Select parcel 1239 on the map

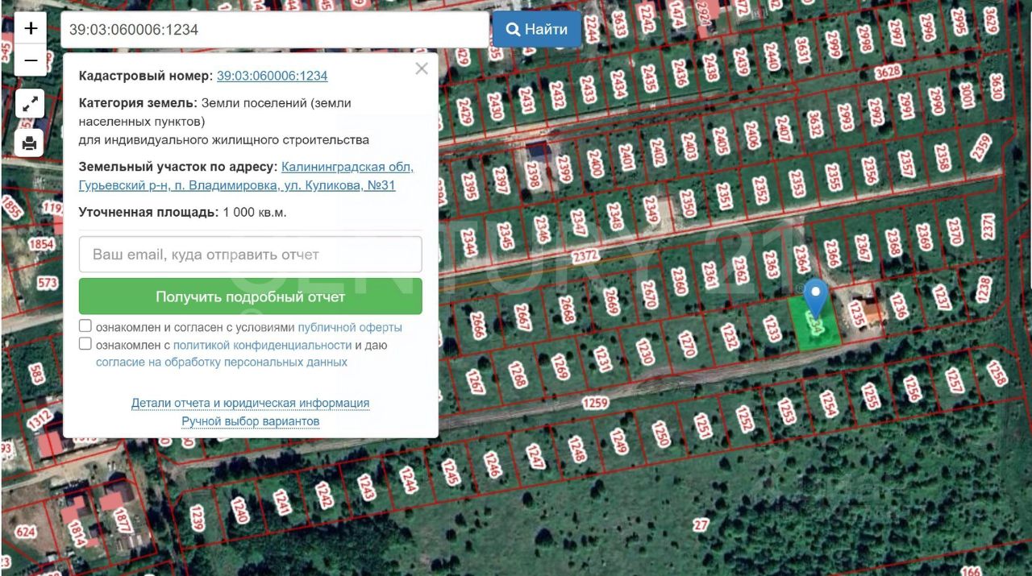coord(198,517)
